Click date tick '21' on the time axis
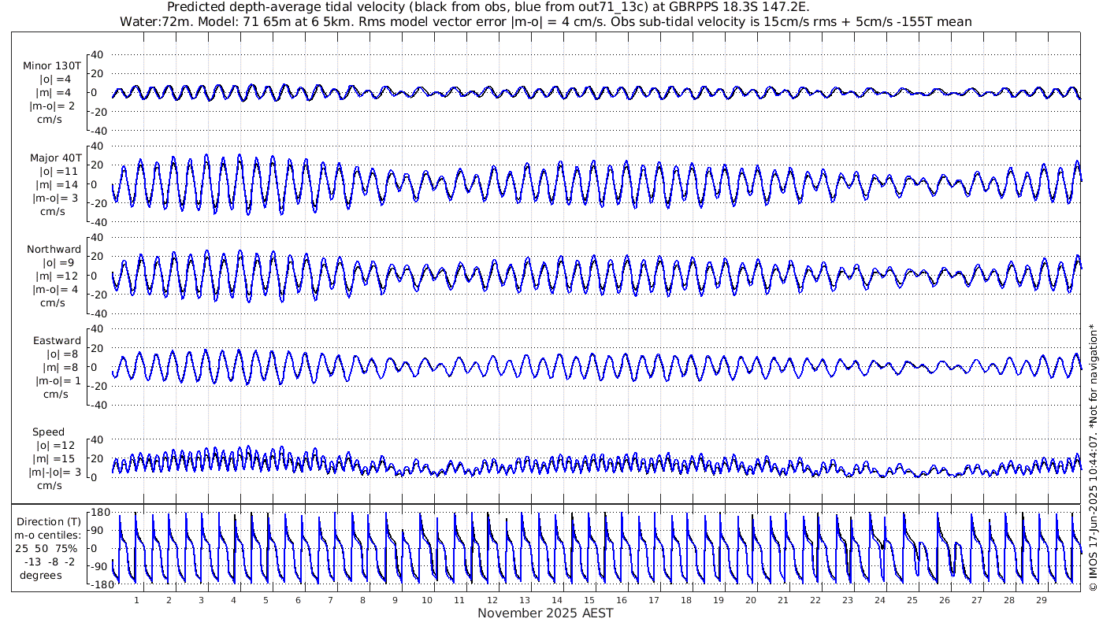The height and width of the screenshot is (630, 1103). tap(782, 600)
